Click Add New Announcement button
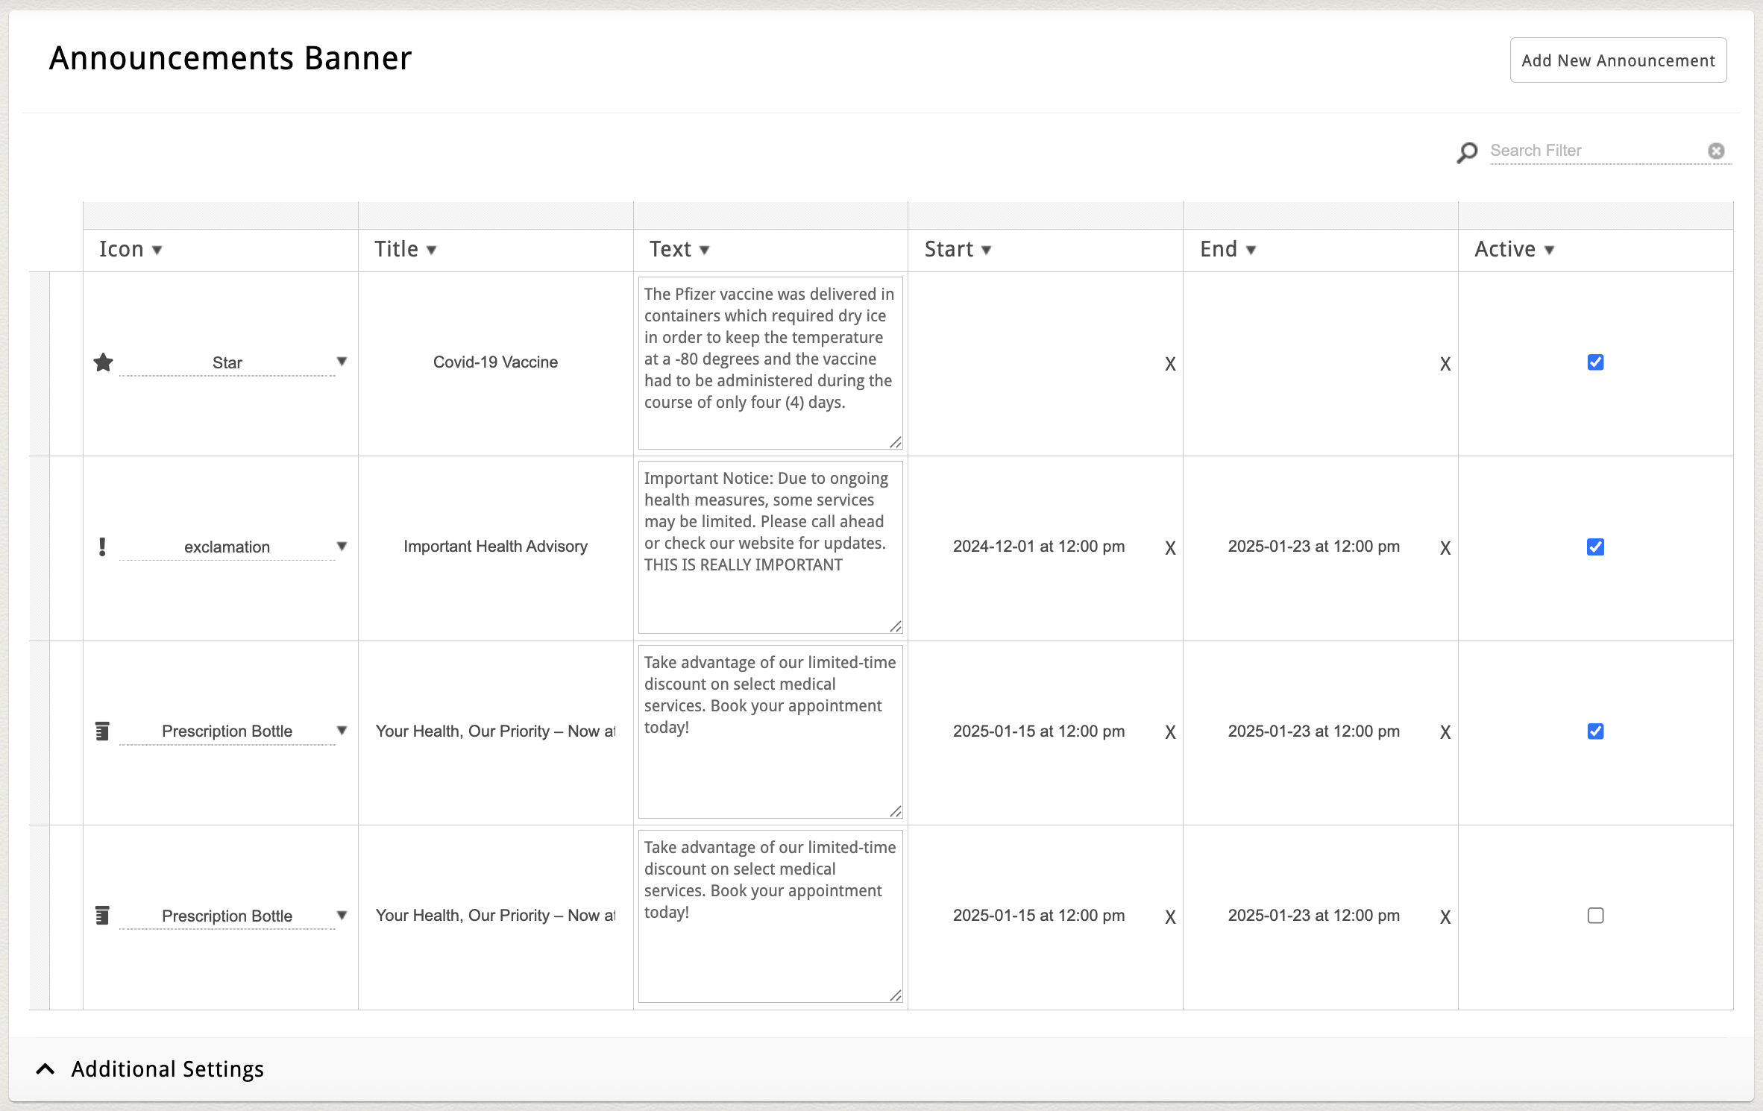This screenshot has width=1763, height=1111. [x=1618, y=60]
